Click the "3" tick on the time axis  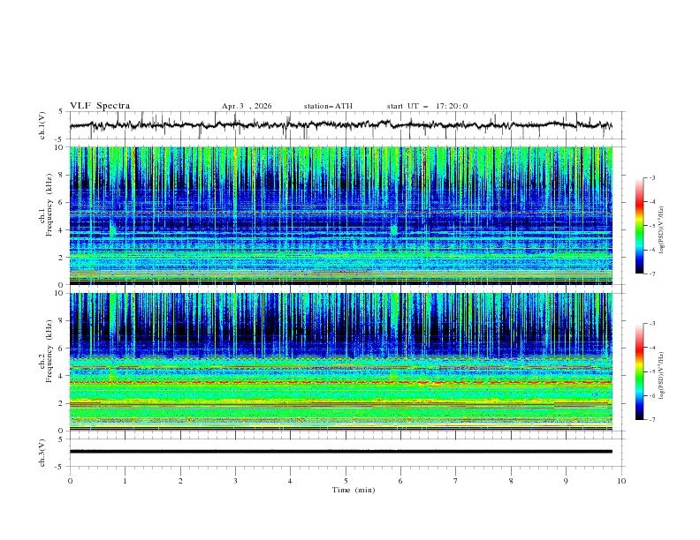point(236,481)
